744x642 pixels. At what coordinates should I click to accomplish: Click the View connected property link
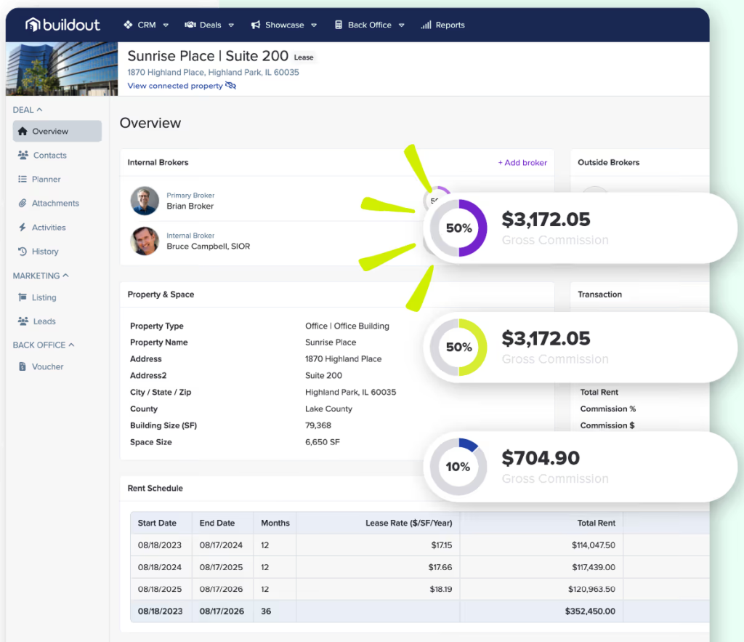[175, 86]
